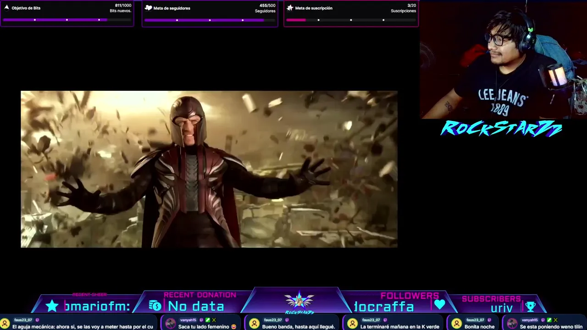The image size is (587, 330).
Task: Click vanyah15 avatar on Saca tu lado femenino message
Action: (171, 324)
